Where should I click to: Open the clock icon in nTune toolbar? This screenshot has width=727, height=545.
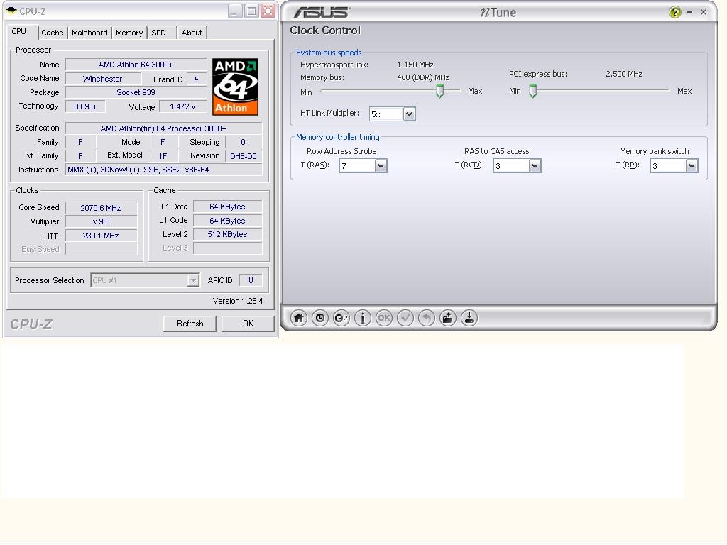click(320, 318)
